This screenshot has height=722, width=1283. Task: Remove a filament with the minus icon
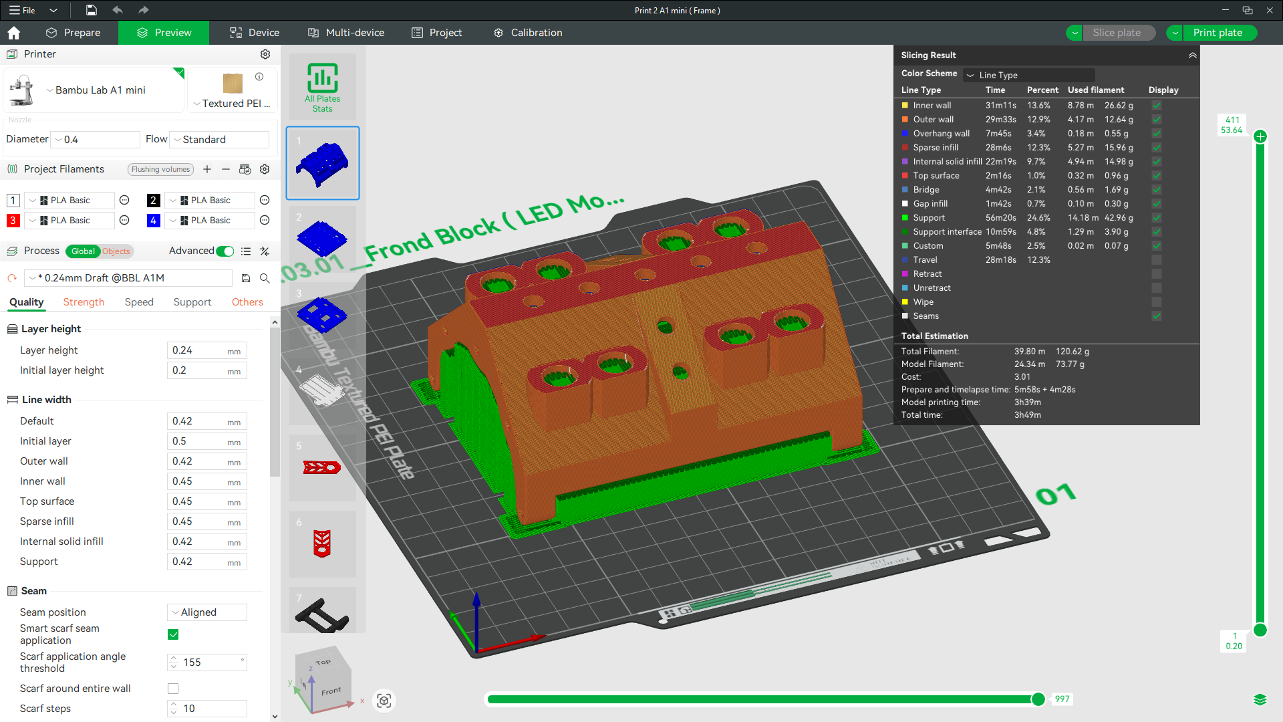coord(226,169)
